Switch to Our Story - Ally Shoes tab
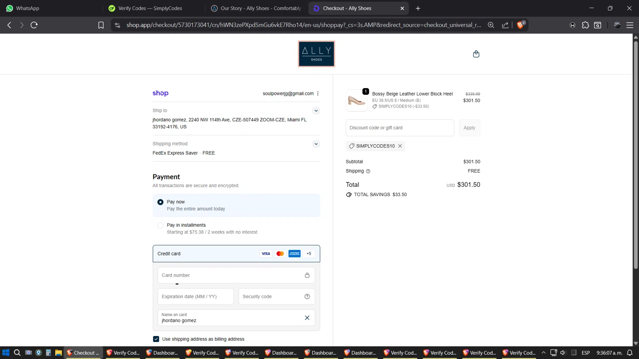This screenshot has width=639, height=359. tap(256, 8)
